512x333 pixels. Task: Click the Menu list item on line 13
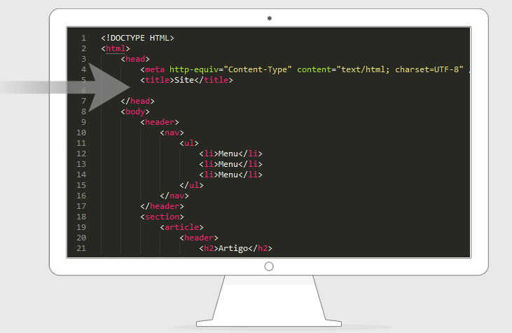pos(230,164)
